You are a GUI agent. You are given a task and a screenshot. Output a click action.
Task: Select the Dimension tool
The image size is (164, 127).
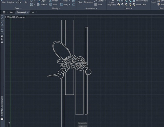(89, 2)
